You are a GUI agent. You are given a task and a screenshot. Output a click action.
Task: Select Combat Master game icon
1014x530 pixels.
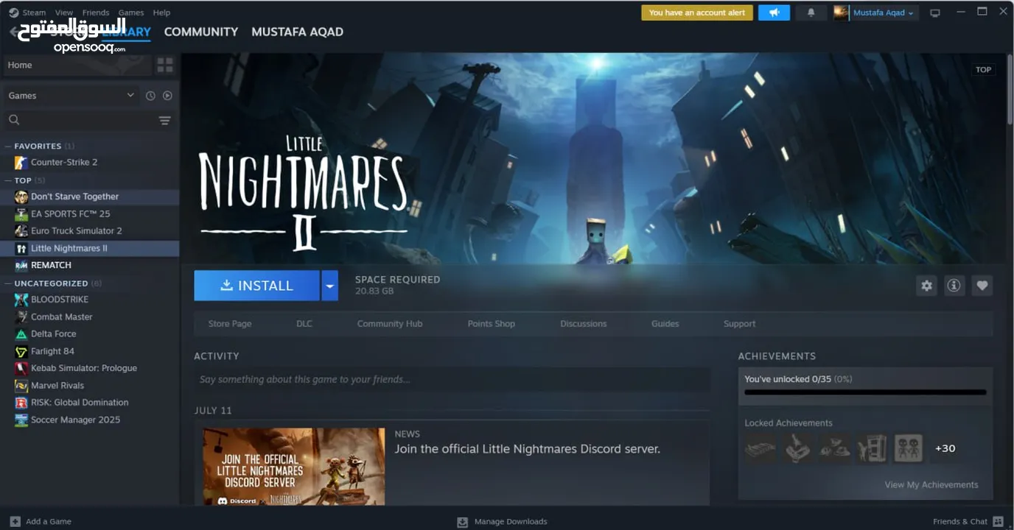pos(21,317)
